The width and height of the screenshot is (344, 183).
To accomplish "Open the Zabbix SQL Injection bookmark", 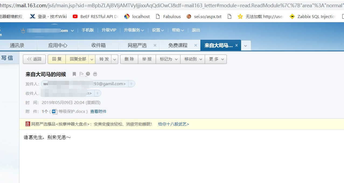I will coord(313,17).
